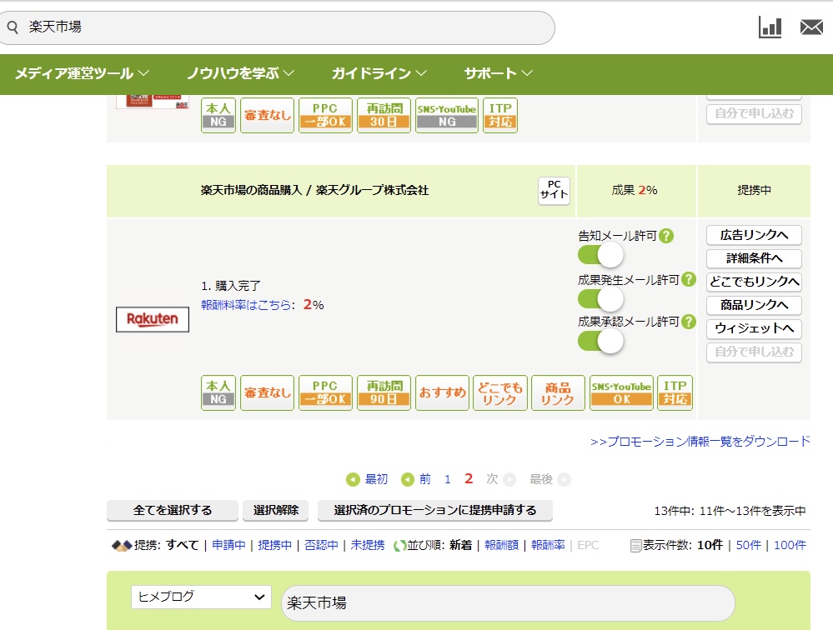Click プロモーション情報一覧をダウンロード link
833x630 pixels.
pos(700,442)
